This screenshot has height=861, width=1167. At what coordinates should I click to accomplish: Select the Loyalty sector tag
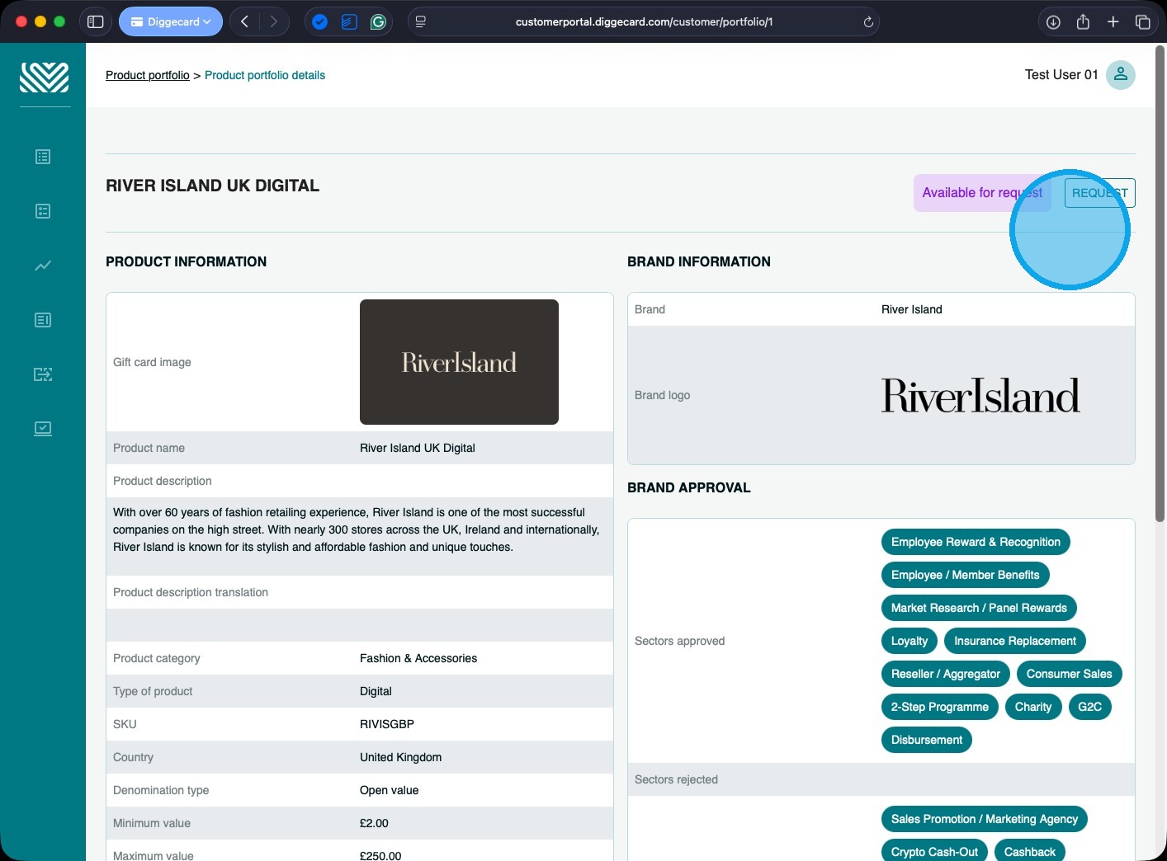coord(910,641)
